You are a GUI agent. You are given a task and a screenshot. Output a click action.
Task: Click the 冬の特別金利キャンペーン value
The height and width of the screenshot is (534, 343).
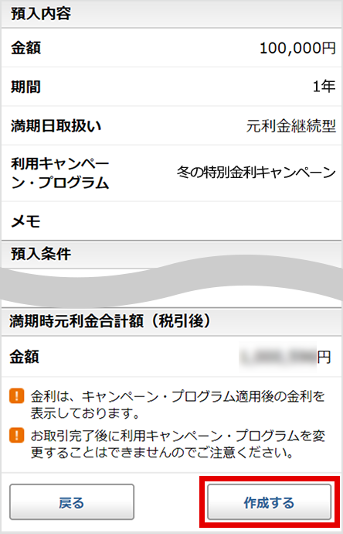click(256, 173)
